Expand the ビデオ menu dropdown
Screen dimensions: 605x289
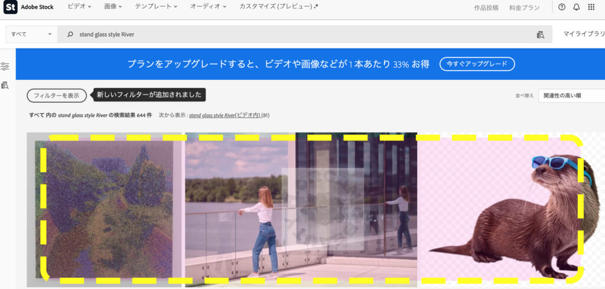[79, 7]
